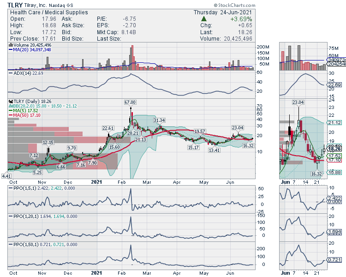Click the 0.721 PPO axis tag
Viewport: 346px width, 277px height.
pos(334,260)
